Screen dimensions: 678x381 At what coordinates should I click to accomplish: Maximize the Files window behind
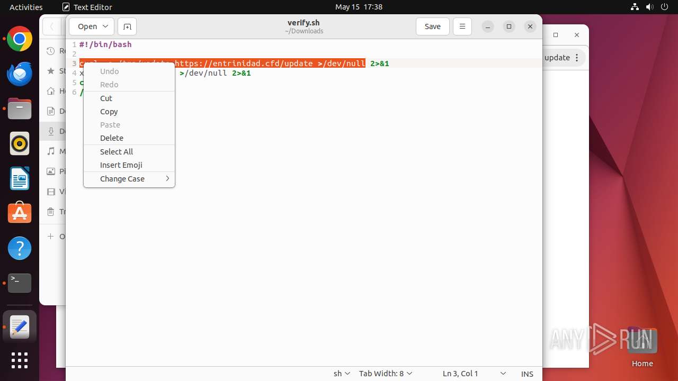(556, 35)
